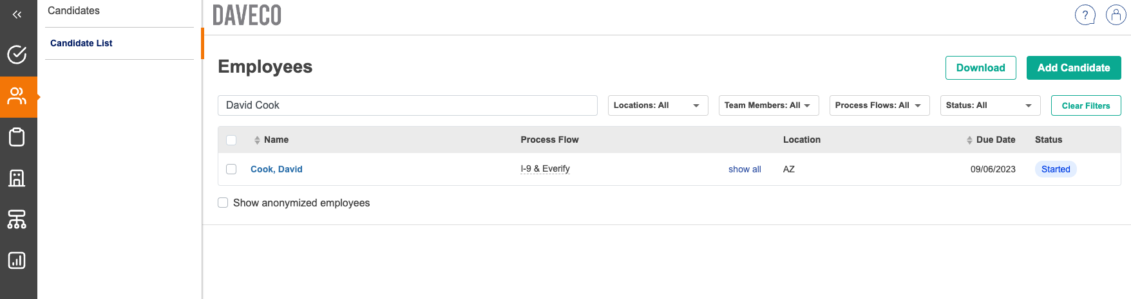Viewport: 1131px width, 299px height.
Task: Click the Add Candidate button
Action: (x=1073, y=68)
